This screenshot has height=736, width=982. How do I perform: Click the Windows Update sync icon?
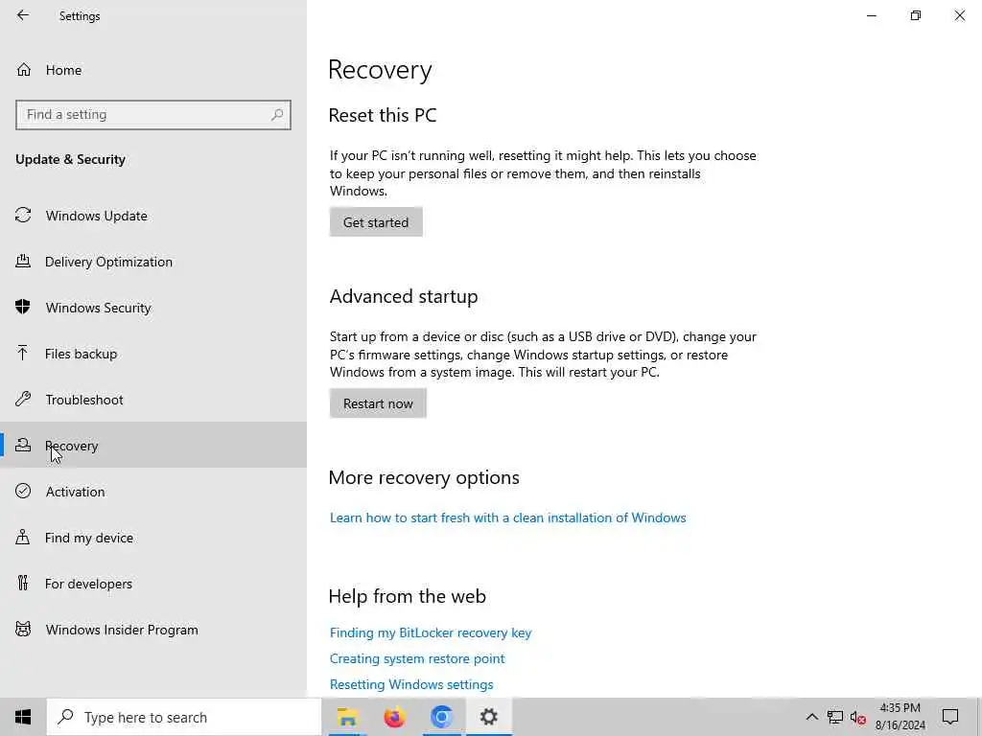[x=23, y=216]
